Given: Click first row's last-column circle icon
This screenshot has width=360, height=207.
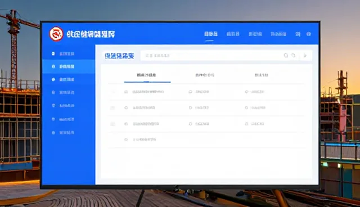Looking at the screenshot, I should point(246,92).
